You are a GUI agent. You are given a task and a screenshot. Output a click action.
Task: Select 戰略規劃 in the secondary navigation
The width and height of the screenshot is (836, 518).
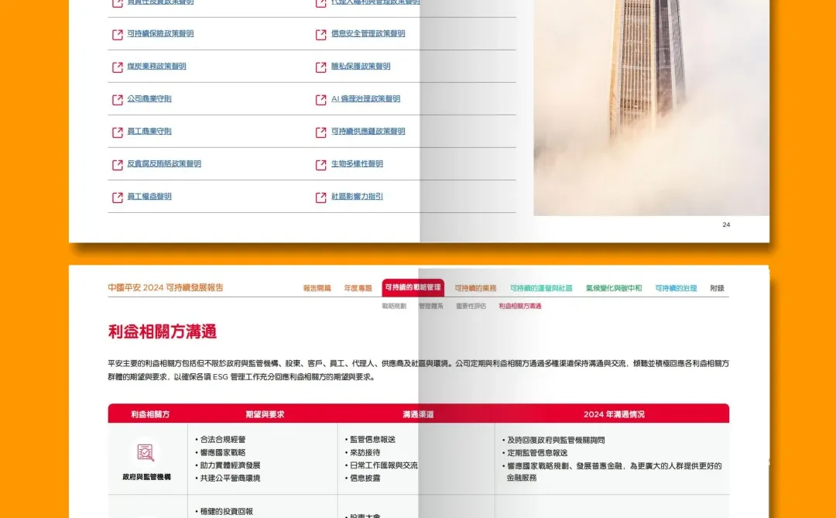pyautogui.click(x=393, y=306)
